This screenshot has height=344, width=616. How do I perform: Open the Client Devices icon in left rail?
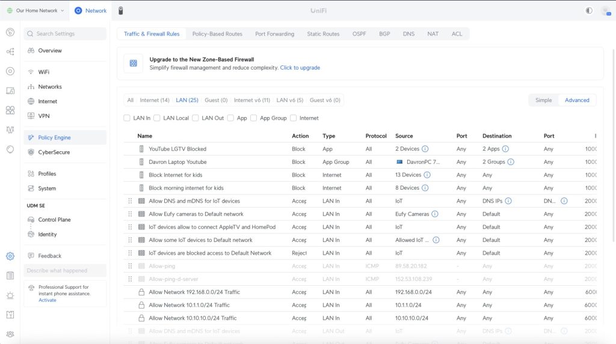pos(10,91)
